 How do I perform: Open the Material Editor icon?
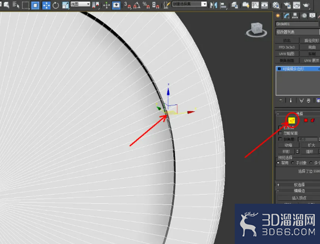pos(276,5)
